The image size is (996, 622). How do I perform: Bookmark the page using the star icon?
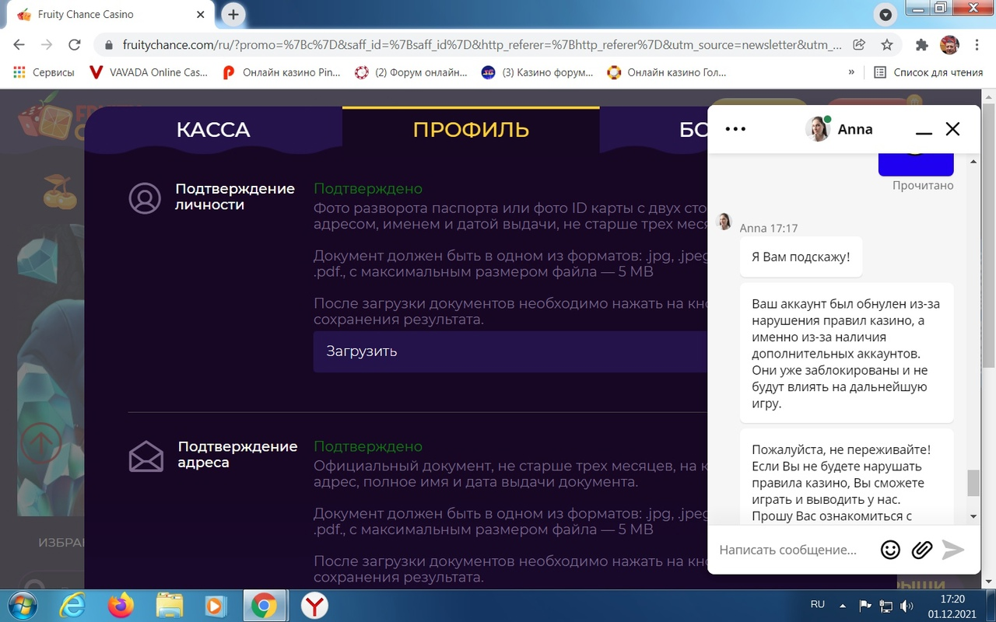[x=886, y=44]
